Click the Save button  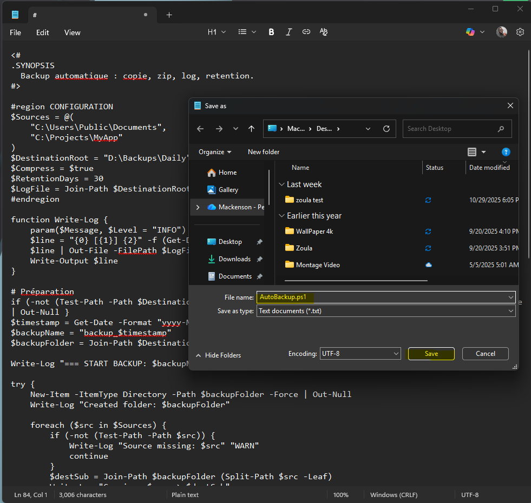pyautogui.click(x=431, y=354)
